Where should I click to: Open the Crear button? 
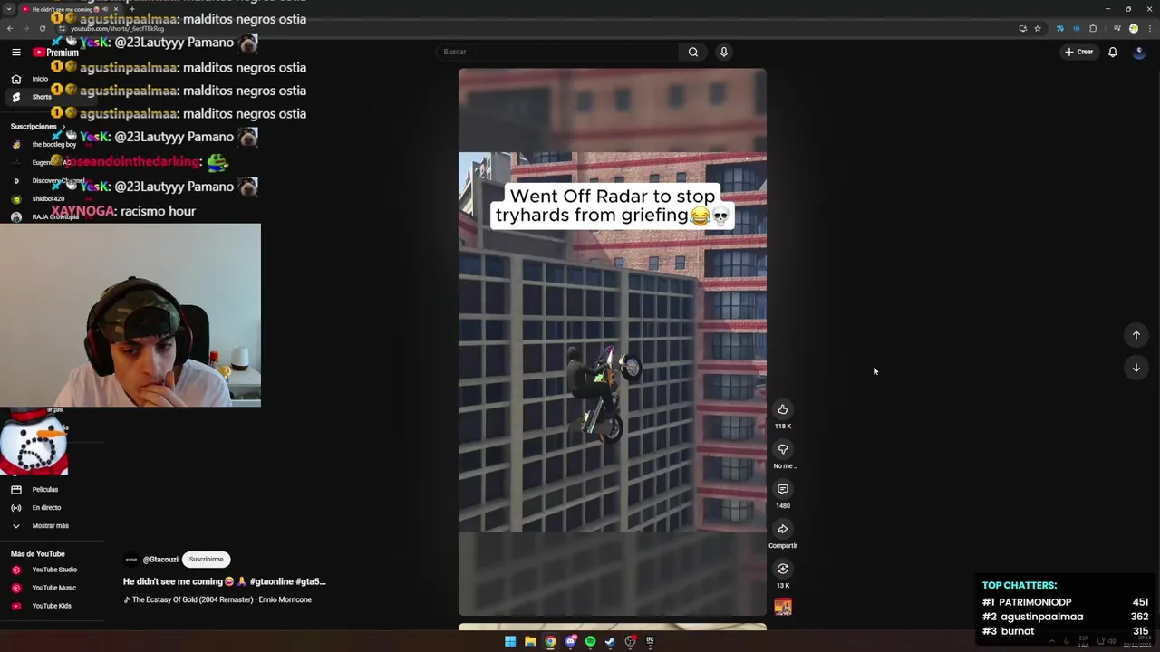point(1078,52)
